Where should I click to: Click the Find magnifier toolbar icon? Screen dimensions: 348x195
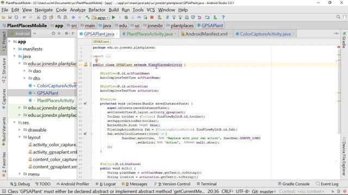click(x=59, y=17)
